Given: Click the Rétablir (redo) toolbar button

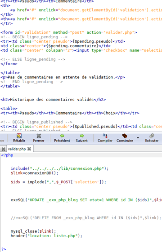Looking at the screenshot, I should (19, 138).
